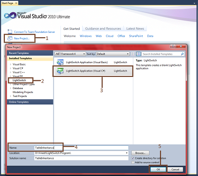This screenshot has height=176, width=198.
Task: Open the Office section link
Action: (x=121, y=36)
